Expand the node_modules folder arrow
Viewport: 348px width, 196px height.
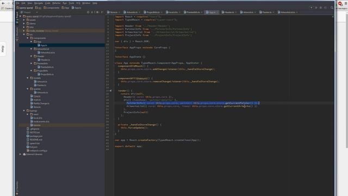pos(24,31)
